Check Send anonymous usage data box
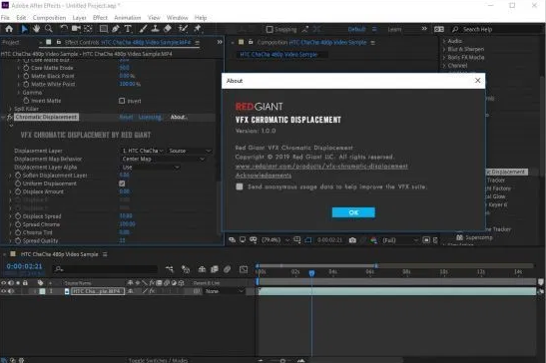Screen dimensions: 546x363 pos(240,186)
